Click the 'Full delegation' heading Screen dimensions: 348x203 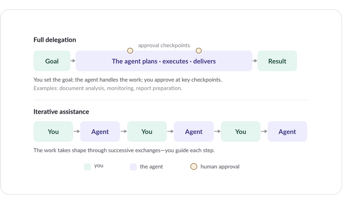pyautogui.click(x=55, y=40)
